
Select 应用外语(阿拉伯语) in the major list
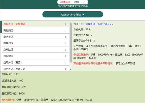(36, 24)
